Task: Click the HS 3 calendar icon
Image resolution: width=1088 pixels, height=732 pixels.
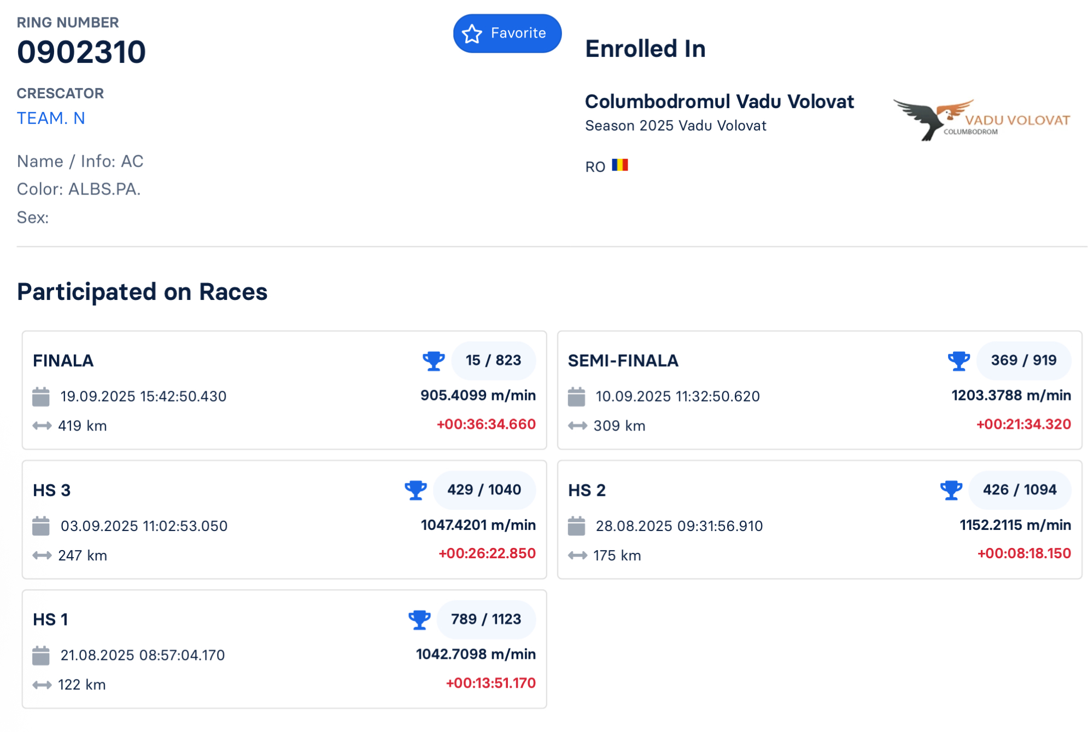Action: coord(41,526)
